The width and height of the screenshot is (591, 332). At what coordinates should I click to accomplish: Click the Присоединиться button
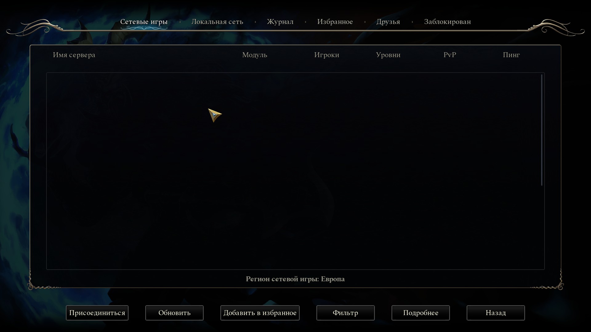coord(97,313)
